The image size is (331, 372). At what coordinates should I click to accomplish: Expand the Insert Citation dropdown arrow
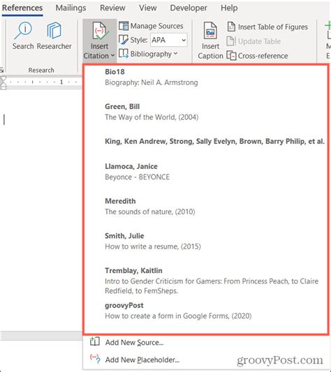(x=112, y=56)
